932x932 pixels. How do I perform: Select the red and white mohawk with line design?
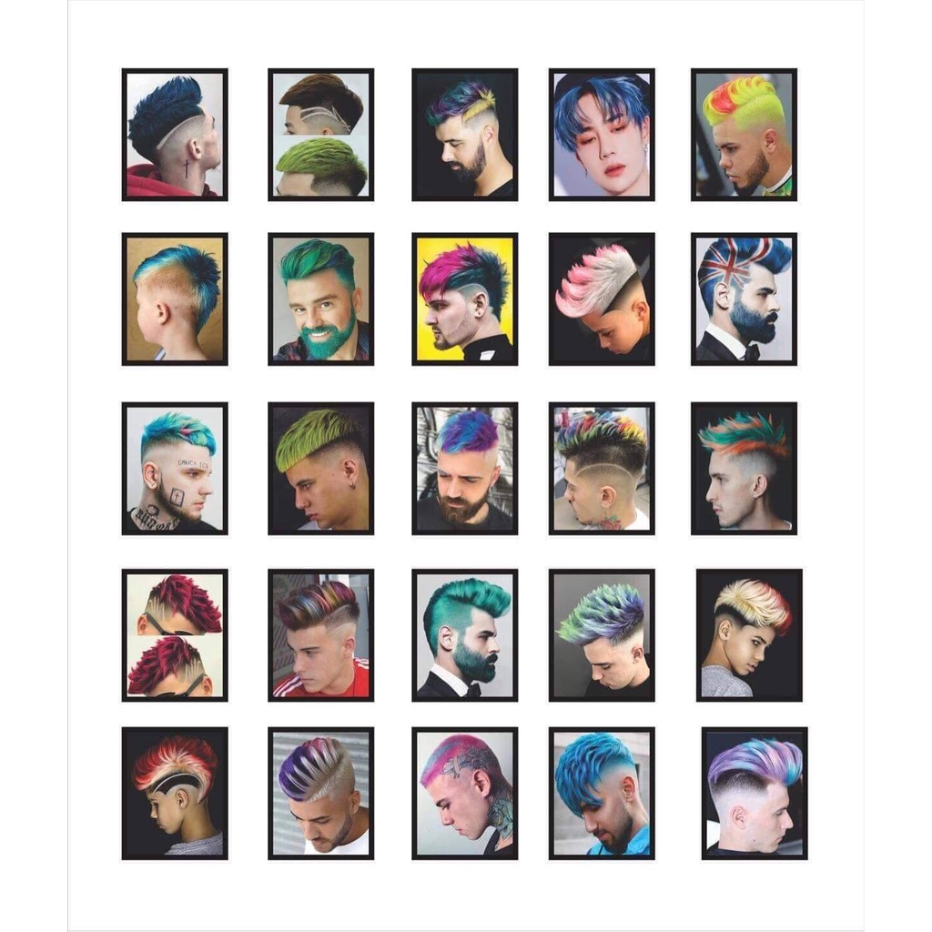[175, 794]
